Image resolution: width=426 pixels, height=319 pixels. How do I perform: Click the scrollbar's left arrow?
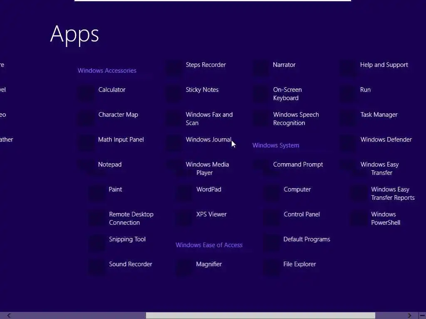tap(9, 316)
